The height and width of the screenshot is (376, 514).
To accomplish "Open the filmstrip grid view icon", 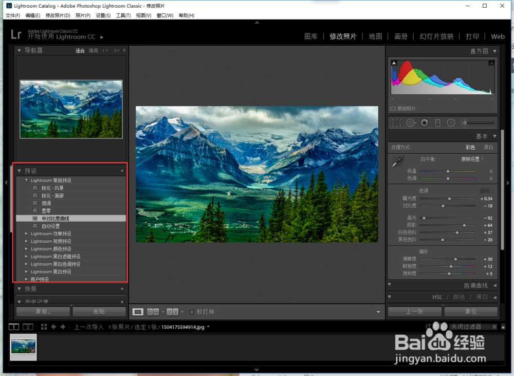I will click(44, 327).
